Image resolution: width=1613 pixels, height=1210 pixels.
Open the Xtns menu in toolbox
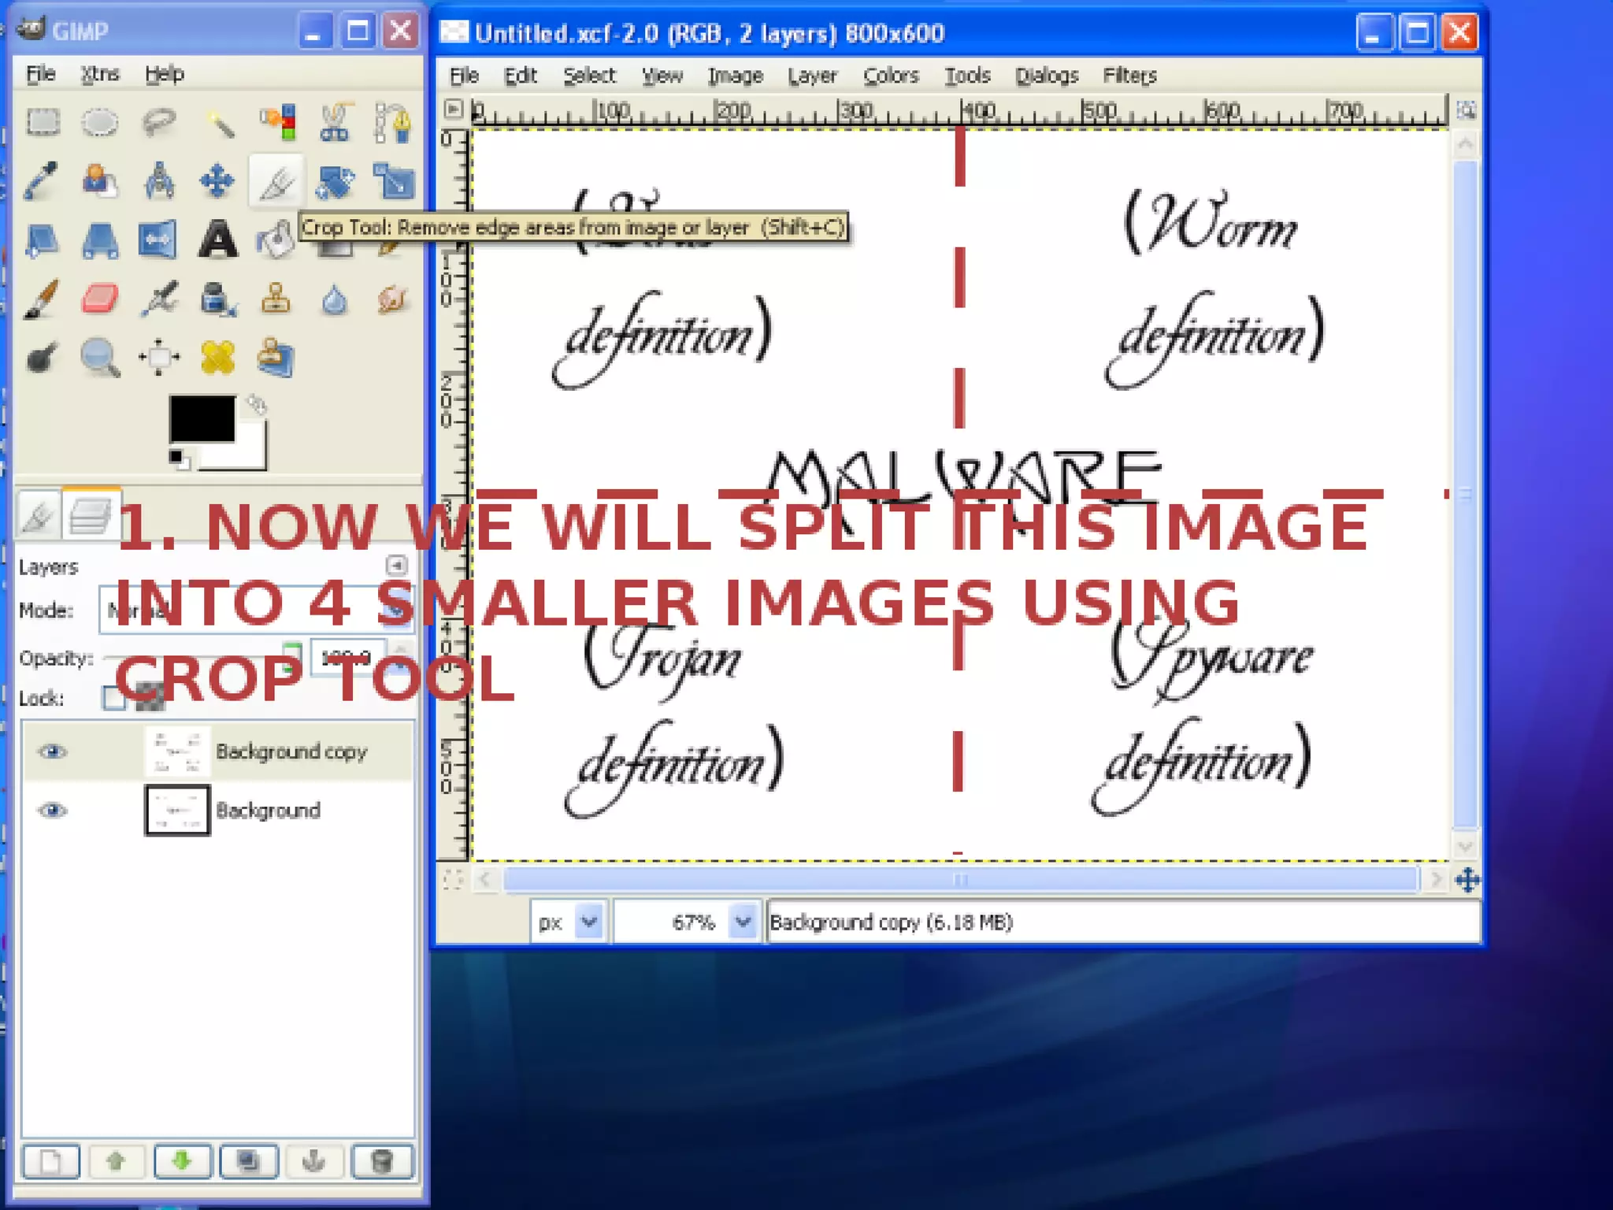coord(100,74)
